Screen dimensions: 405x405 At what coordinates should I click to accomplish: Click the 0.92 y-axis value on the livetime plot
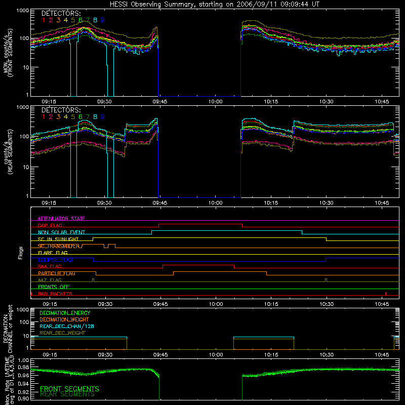pyautogui.click(x=23, y=391)
